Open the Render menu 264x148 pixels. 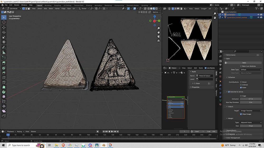[17, 5]
